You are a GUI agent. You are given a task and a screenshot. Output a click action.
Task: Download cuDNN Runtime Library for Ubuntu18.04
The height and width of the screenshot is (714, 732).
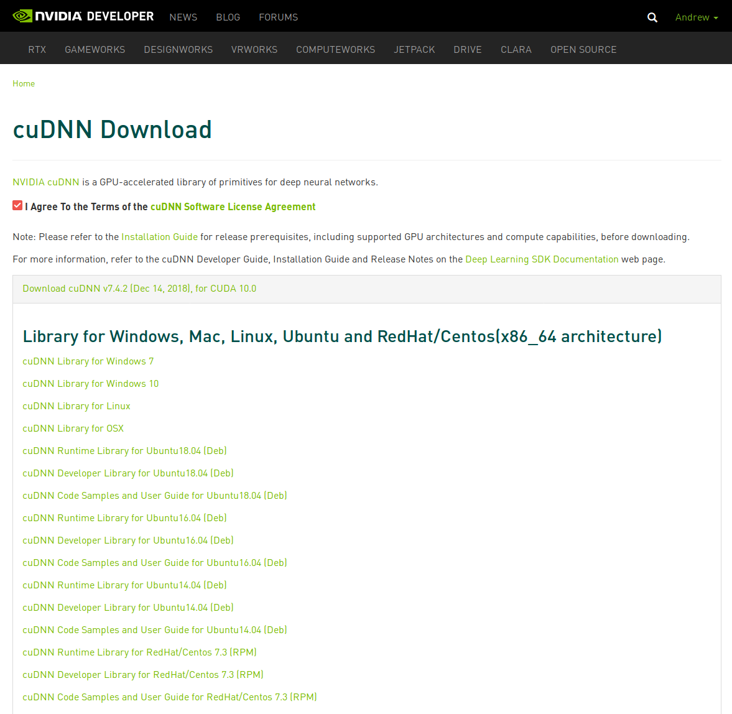tap(124, 451)
